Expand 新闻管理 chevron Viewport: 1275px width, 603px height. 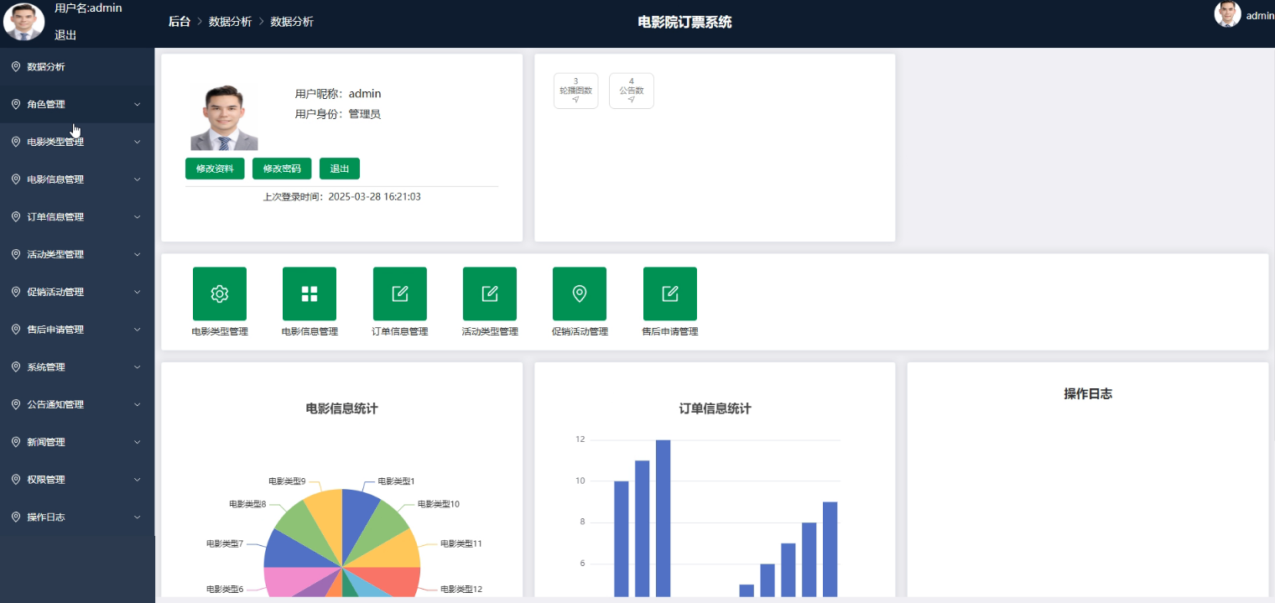click(138, 442)
